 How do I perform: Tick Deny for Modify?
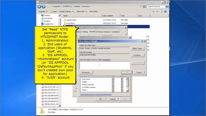pyautogui.click(x=122, y=82)
